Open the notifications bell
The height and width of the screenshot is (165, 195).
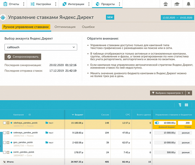189,4
